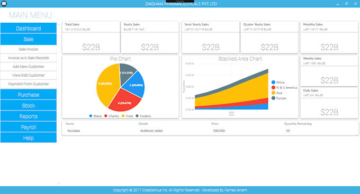This screenshot has width=360, height=194.
Task: Choose Add New Customer
Action: (29, 67)
